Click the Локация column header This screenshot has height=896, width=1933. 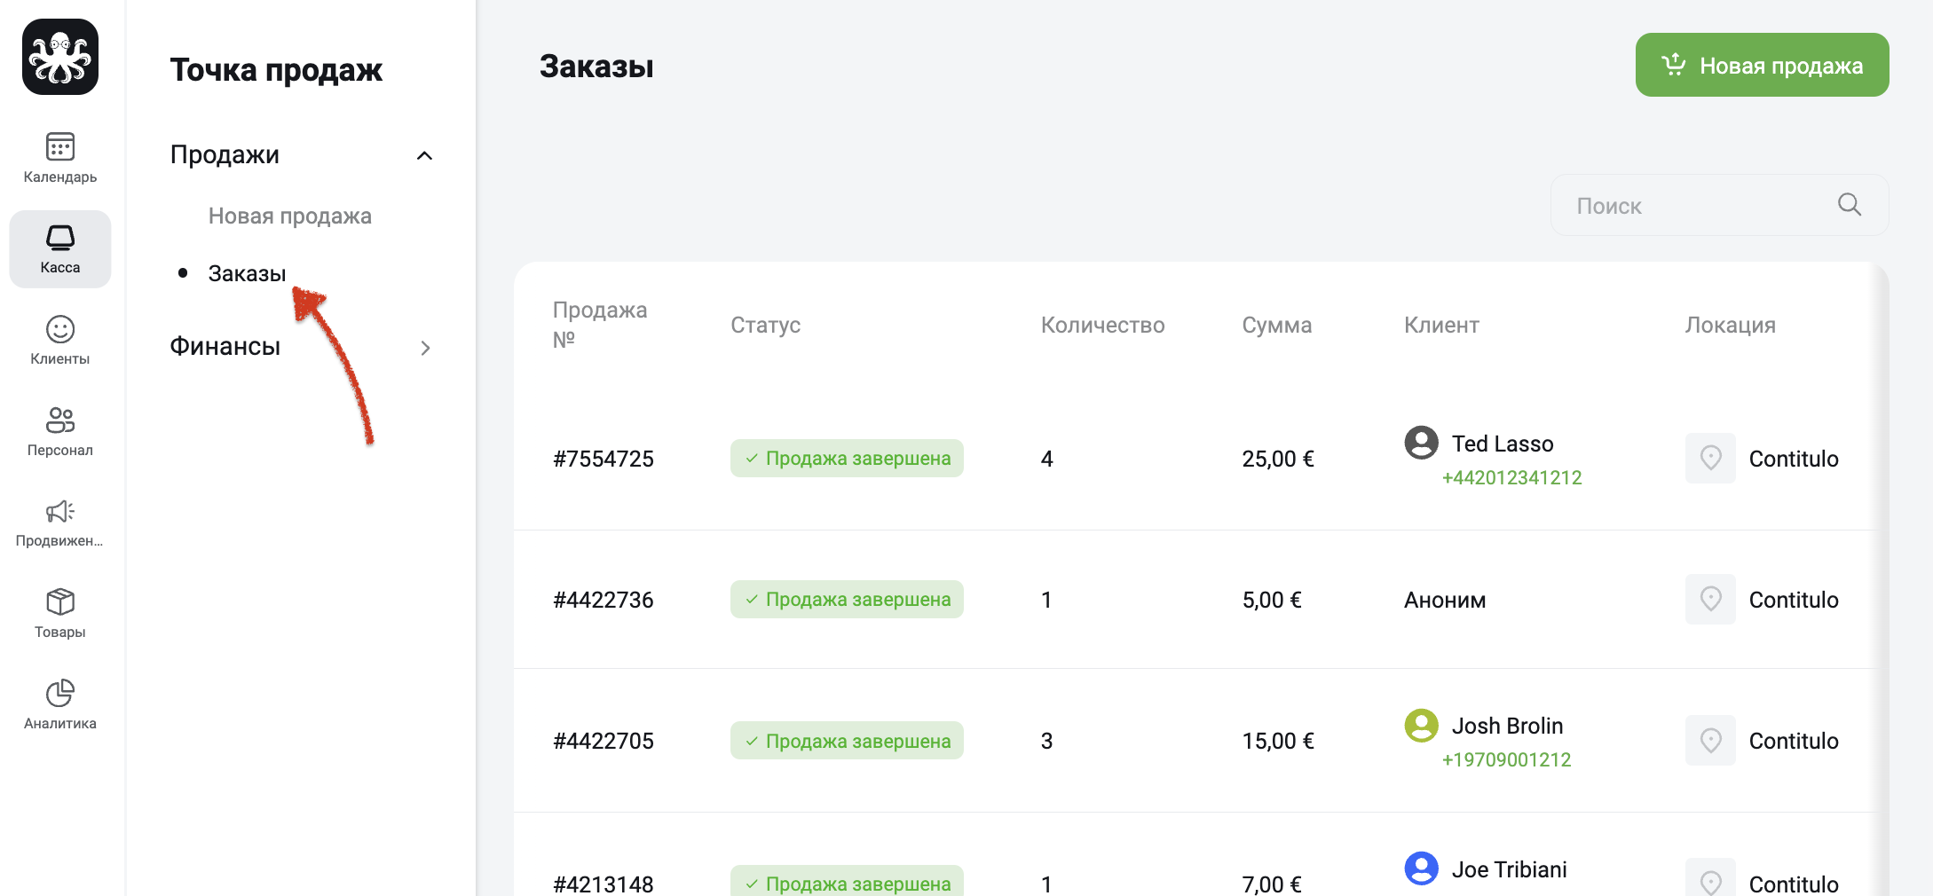[1730, 325]
